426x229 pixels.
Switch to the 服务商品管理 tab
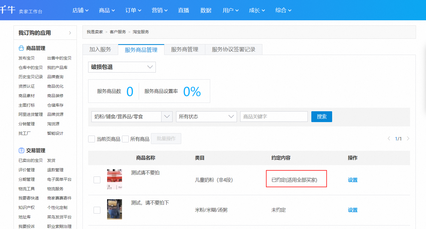click(141, 50)
